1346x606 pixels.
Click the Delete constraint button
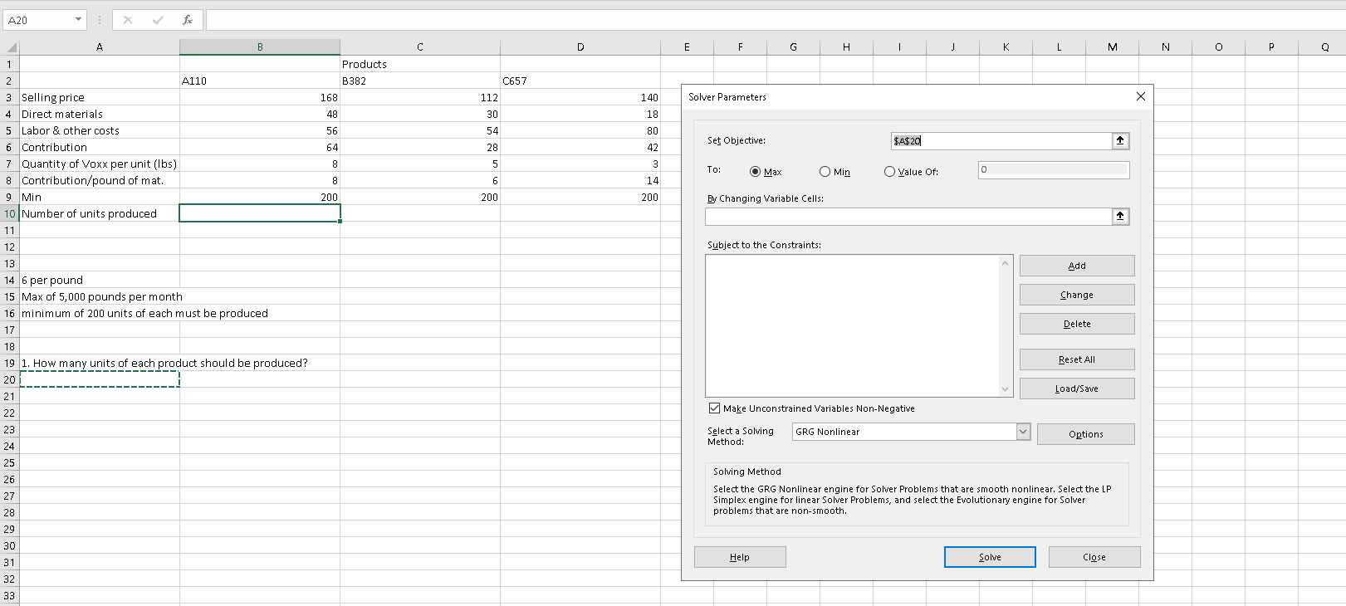click(1077, 324)
